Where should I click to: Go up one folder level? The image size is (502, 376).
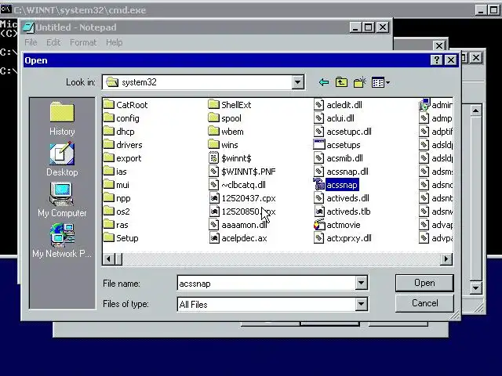click(x=341, y=82)
